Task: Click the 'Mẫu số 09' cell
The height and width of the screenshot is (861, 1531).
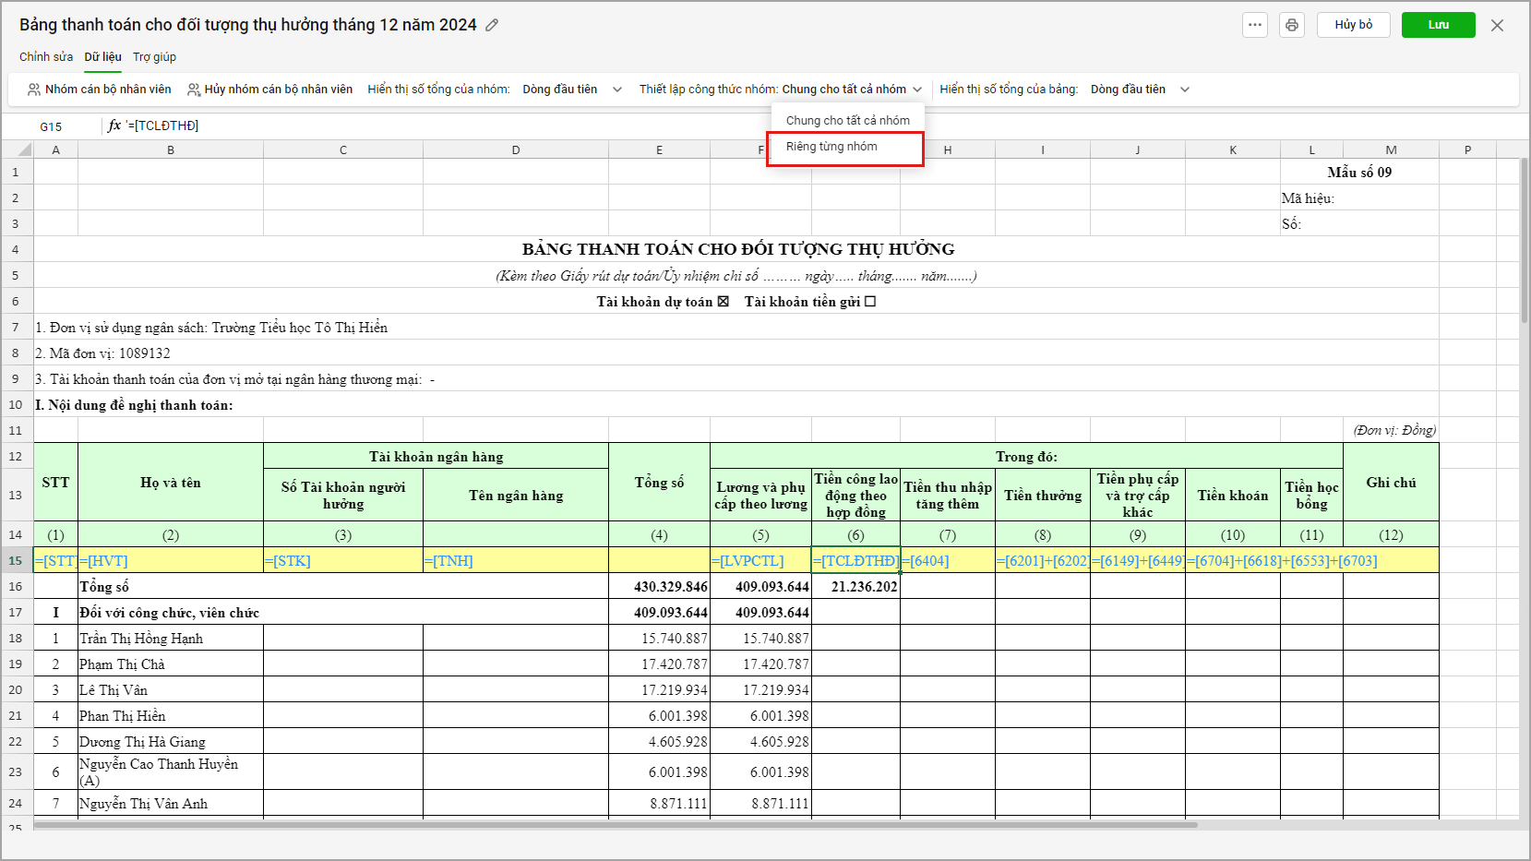Action: tap(1359, 172)
